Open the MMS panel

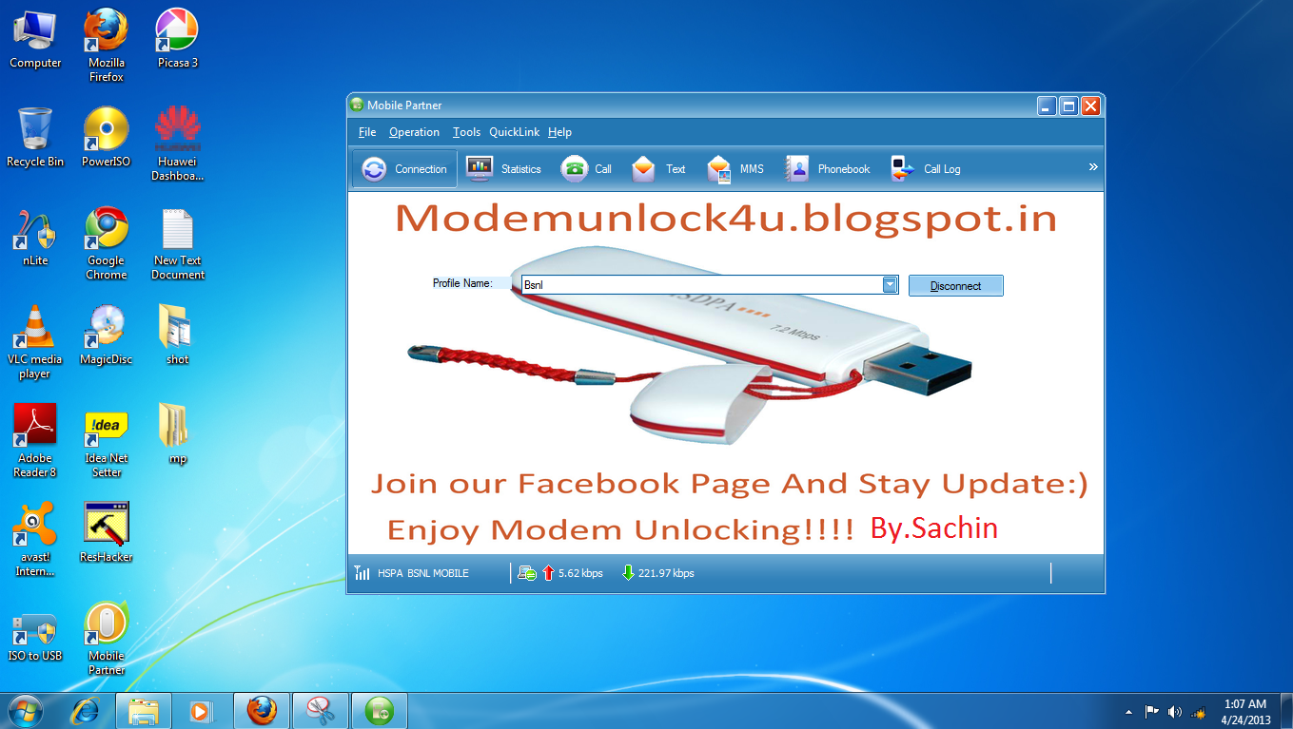pos(735,169)
